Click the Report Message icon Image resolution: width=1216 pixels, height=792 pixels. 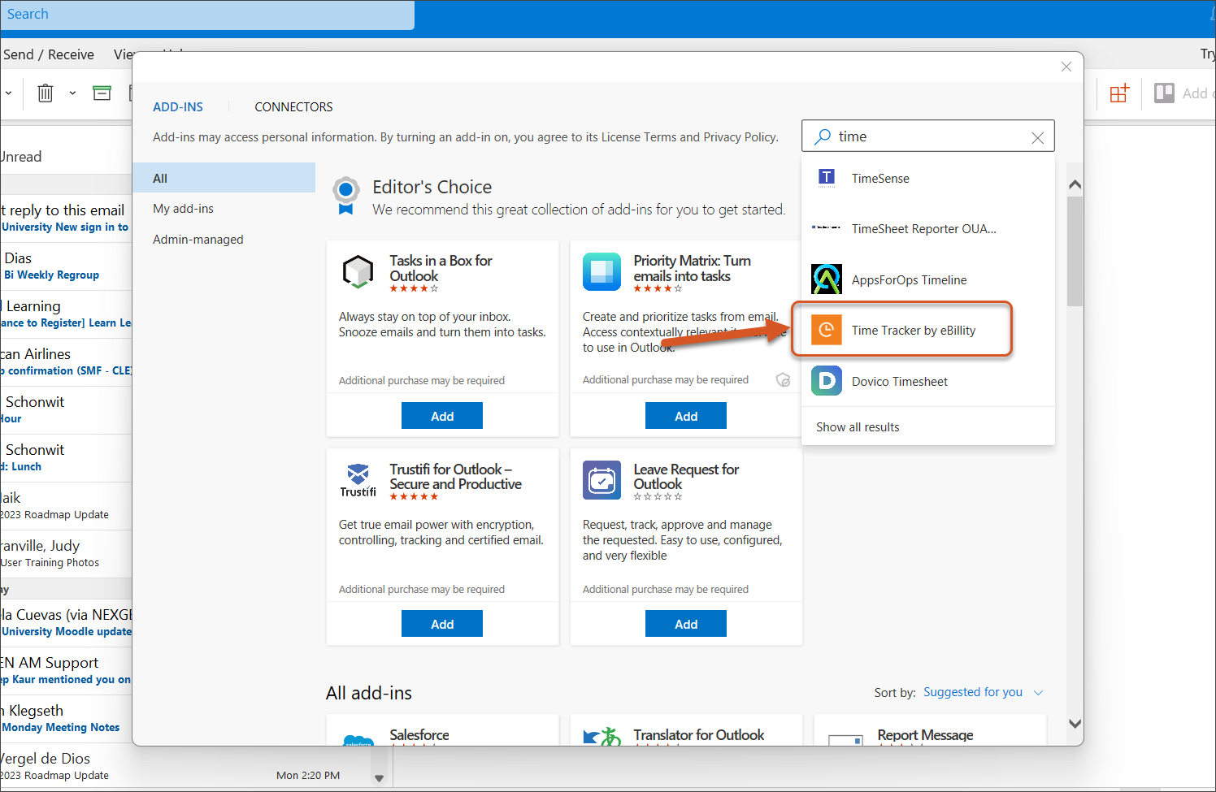[x=845, y=739]
